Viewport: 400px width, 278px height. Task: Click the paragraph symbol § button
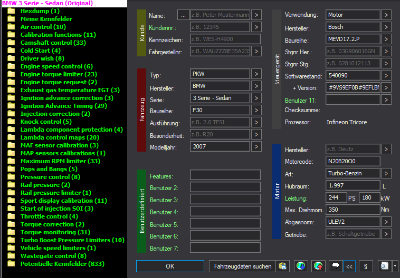coord(366,266)
